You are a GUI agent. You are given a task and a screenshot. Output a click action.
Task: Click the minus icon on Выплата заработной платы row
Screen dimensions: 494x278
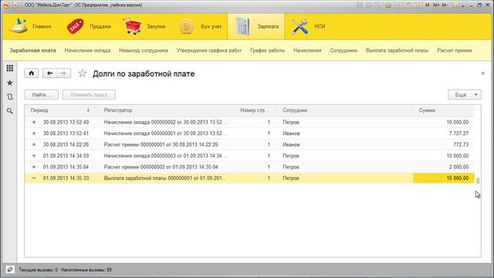click(34, 178)
